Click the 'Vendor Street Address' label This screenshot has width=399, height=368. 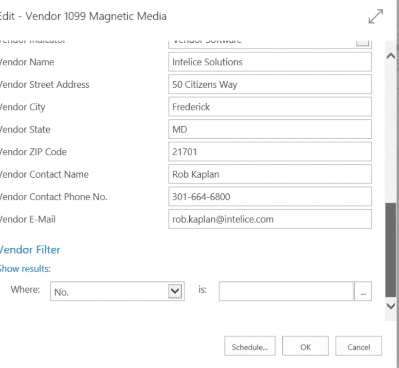tap(45, 85)
